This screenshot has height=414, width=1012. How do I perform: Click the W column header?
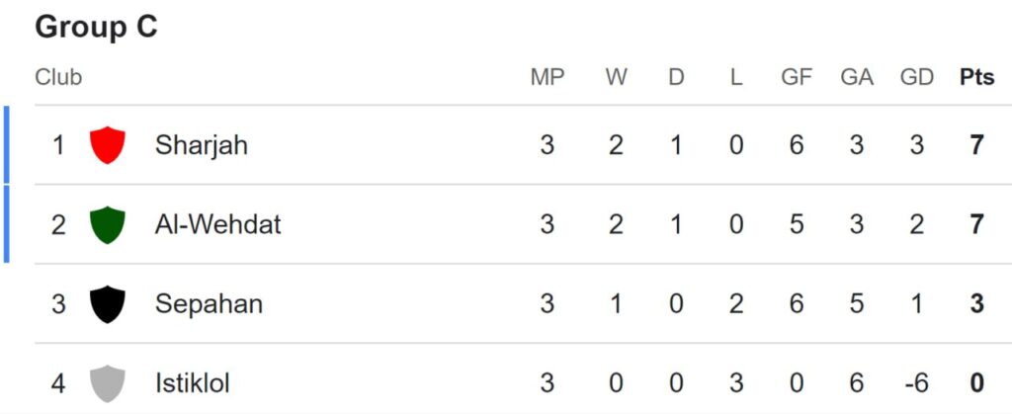pos(617,77)
